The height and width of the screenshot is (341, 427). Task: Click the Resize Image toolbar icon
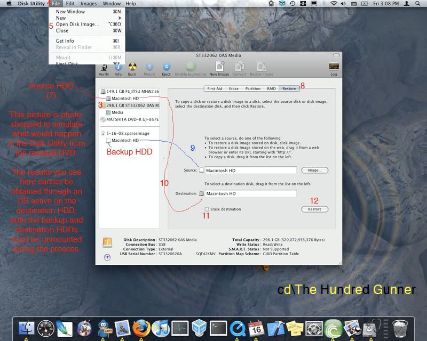(262, 69)
